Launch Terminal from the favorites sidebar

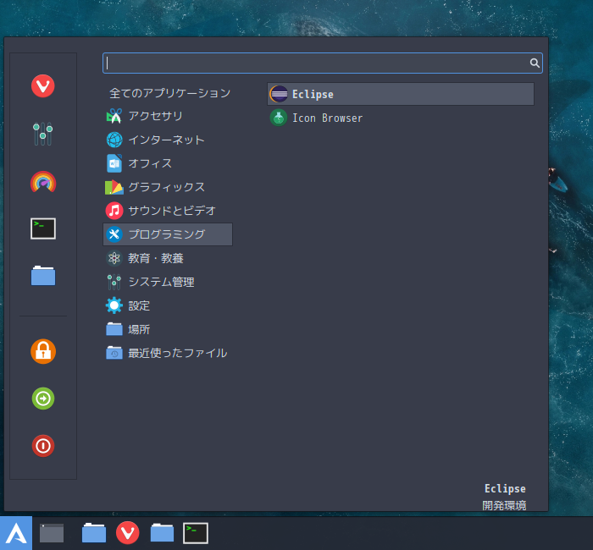[42, 228]
